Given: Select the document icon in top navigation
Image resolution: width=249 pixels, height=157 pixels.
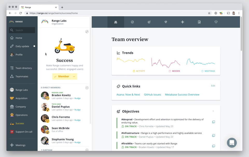Looking at the screenshot, I should pos(199,22).
